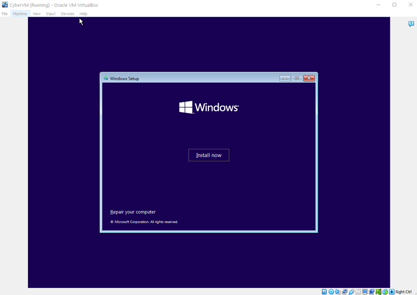Click the USB devices status icon
Image resolution: width=417 pixels, height=295 pixels.
pos(351,292)
